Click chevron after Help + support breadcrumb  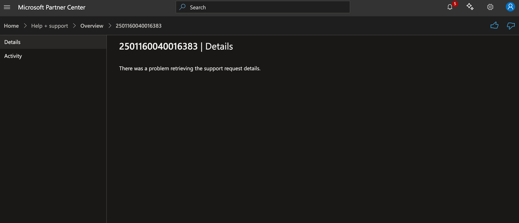[x=74, y=26]
